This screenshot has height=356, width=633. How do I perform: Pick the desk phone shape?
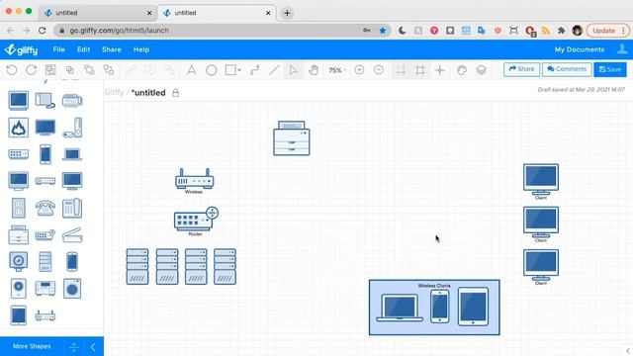[72, 208]
